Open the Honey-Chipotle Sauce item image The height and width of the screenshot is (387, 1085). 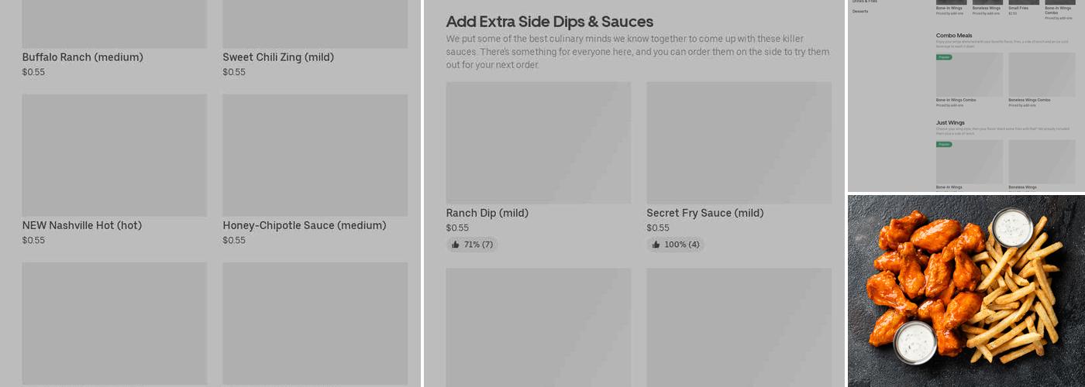click(315, 155)
